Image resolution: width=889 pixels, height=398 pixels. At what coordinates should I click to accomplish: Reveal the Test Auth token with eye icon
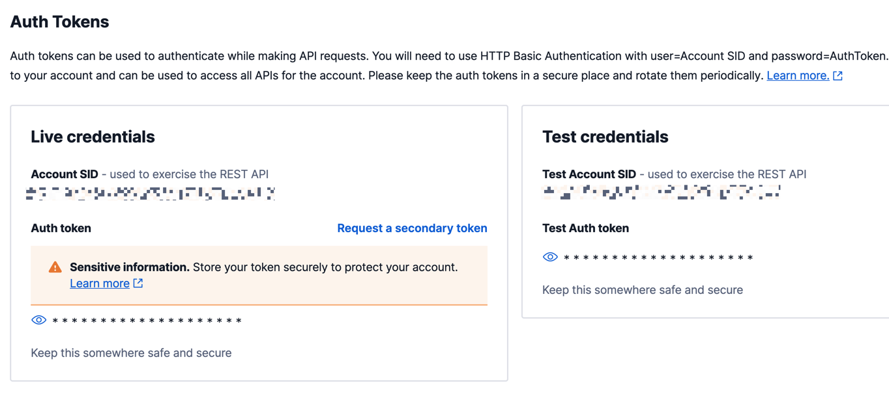click(x=550, y=257)
